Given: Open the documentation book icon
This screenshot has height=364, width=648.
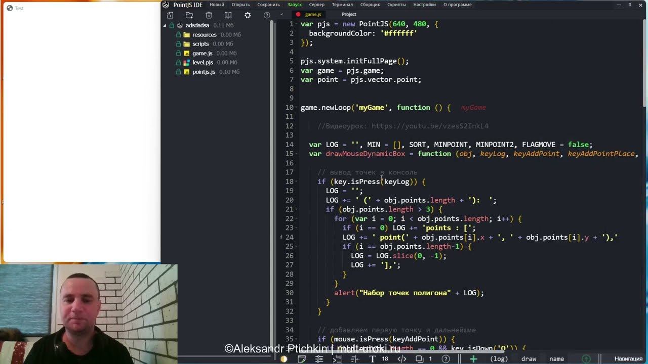Looking at the screenshot, I should point(228,15).
